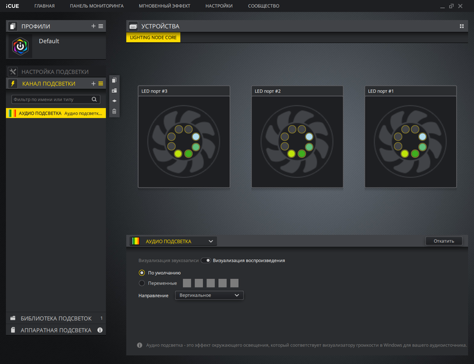Screen dimensions: 474x364
Task: Click the grid view icon in devices header
Action: (x=462, y=26)
